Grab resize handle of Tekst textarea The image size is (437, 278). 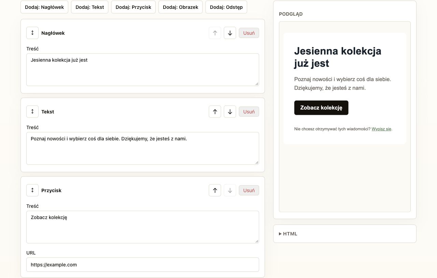point(257,162)
